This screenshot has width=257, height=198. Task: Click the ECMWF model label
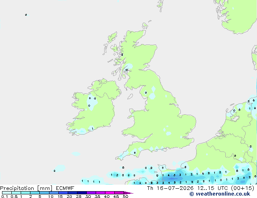tap(65, 188)
